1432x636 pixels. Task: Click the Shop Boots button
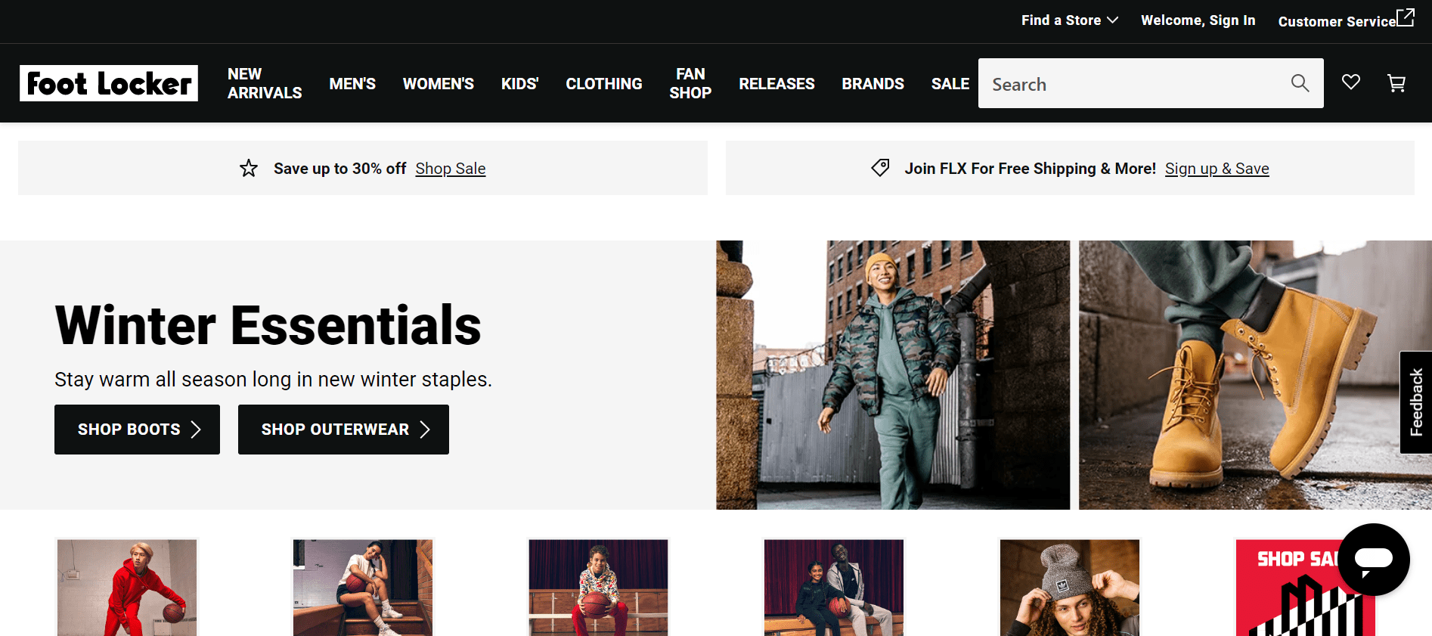pos(137,430)
